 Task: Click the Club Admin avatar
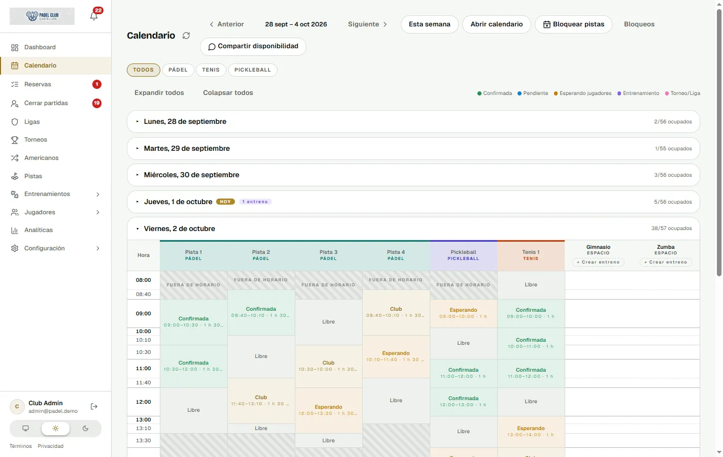17,407
